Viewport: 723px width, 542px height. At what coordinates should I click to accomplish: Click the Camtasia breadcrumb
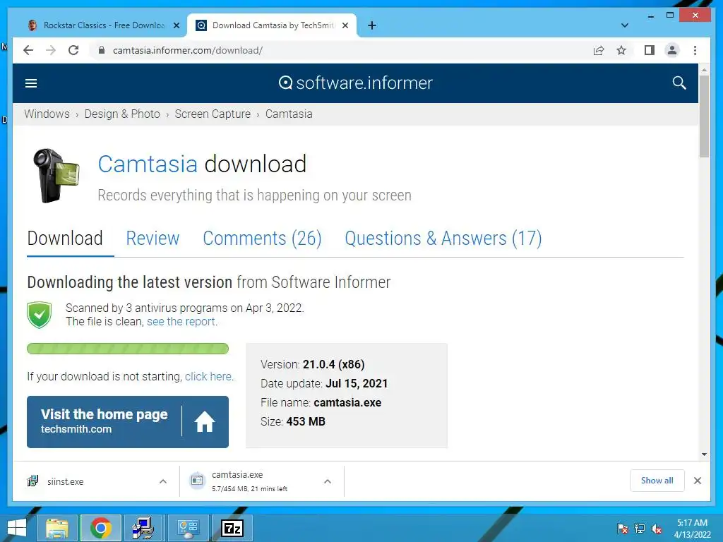pyautogui.click(x=289, y=114)
